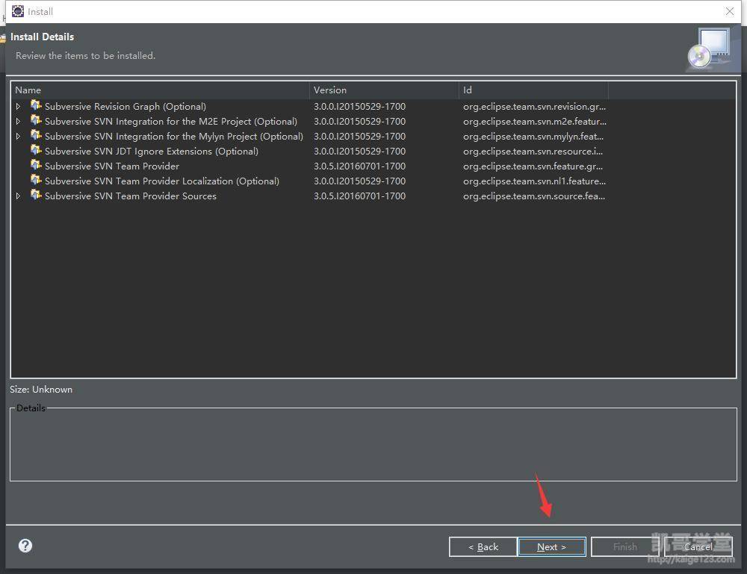Click version 3.0.5.I20160701-1700 of Team Provider
Viewport: 747px width, 574px height.
tap(360, 166)
